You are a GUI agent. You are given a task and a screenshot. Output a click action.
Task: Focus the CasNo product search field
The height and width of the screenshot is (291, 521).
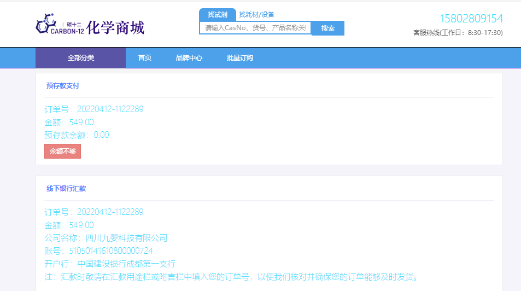[255, 28]
